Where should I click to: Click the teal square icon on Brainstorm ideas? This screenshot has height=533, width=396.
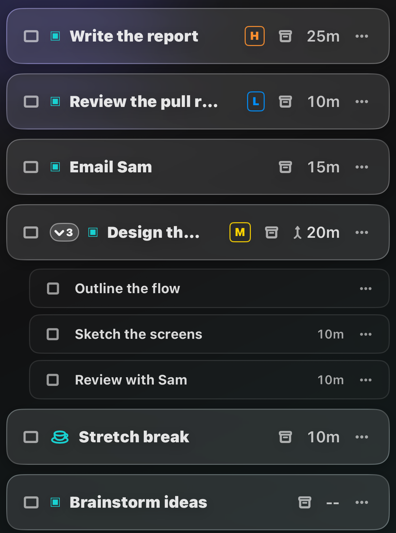(x=55, y=502)
